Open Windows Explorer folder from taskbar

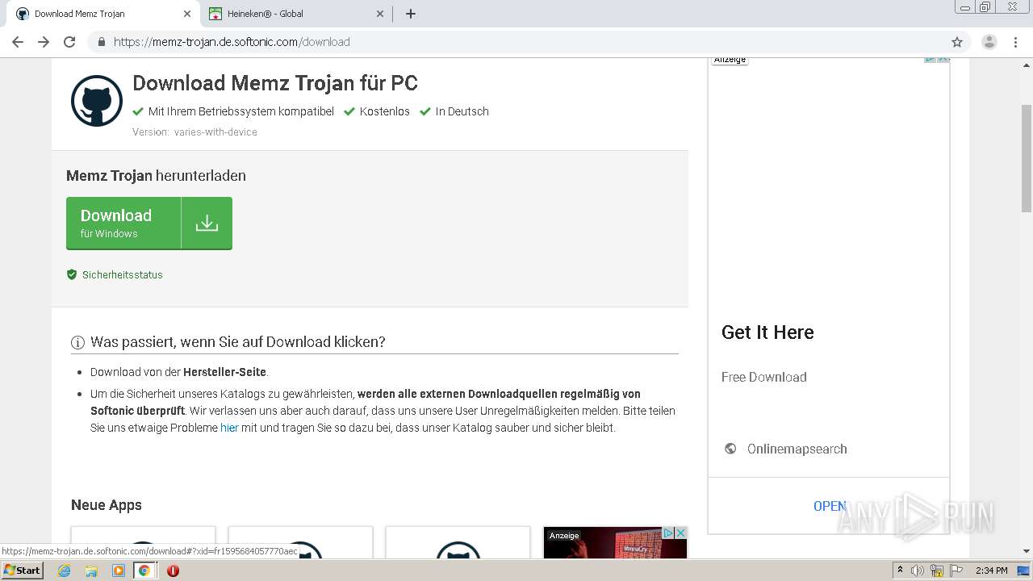(91, 571)
